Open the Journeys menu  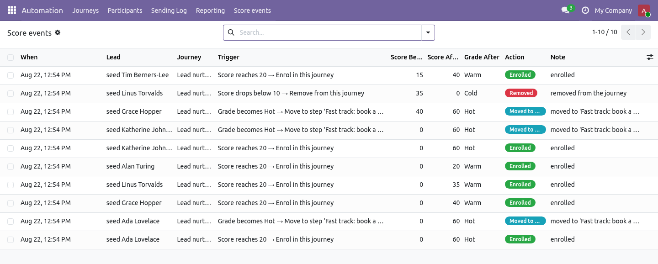85,10
